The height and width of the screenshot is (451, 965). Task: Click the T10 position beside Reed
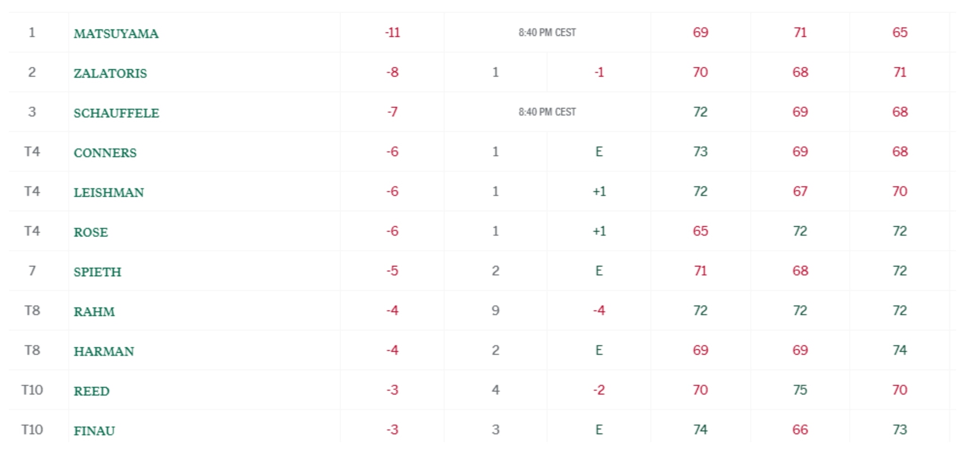32,390
